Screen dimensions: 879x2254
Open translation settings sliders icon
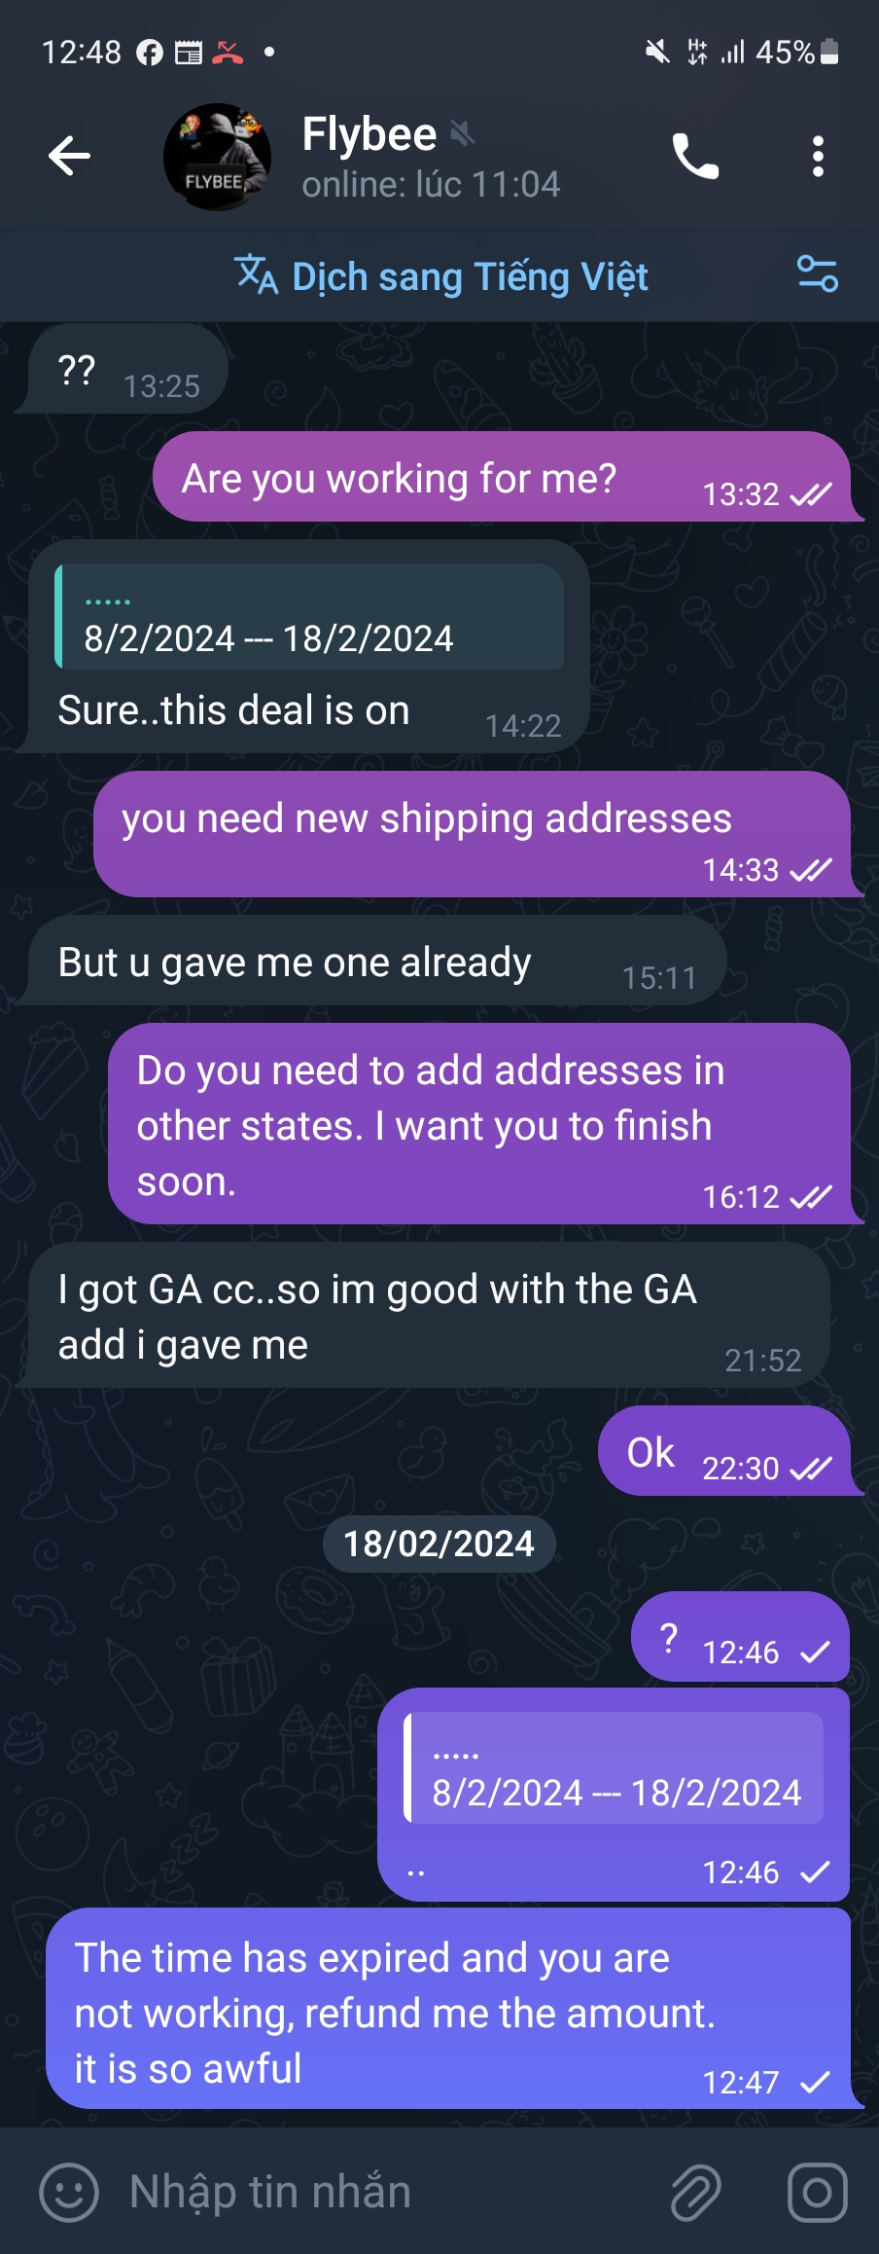pos(817,274)
